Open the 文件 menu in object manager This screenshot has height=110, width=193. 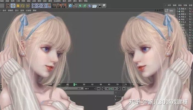tap(169, 5)
